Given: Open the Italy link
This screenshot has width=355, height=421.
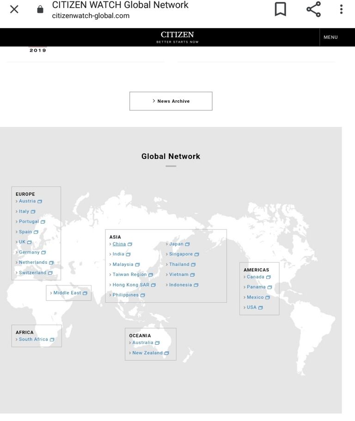Looking at the screenshot, I should point(24,211).
